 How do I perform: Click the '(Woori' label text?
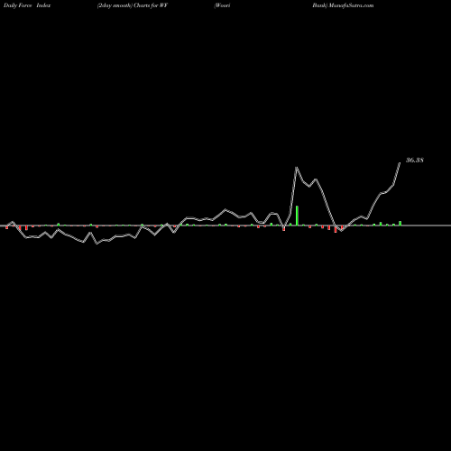pos(222,5)
